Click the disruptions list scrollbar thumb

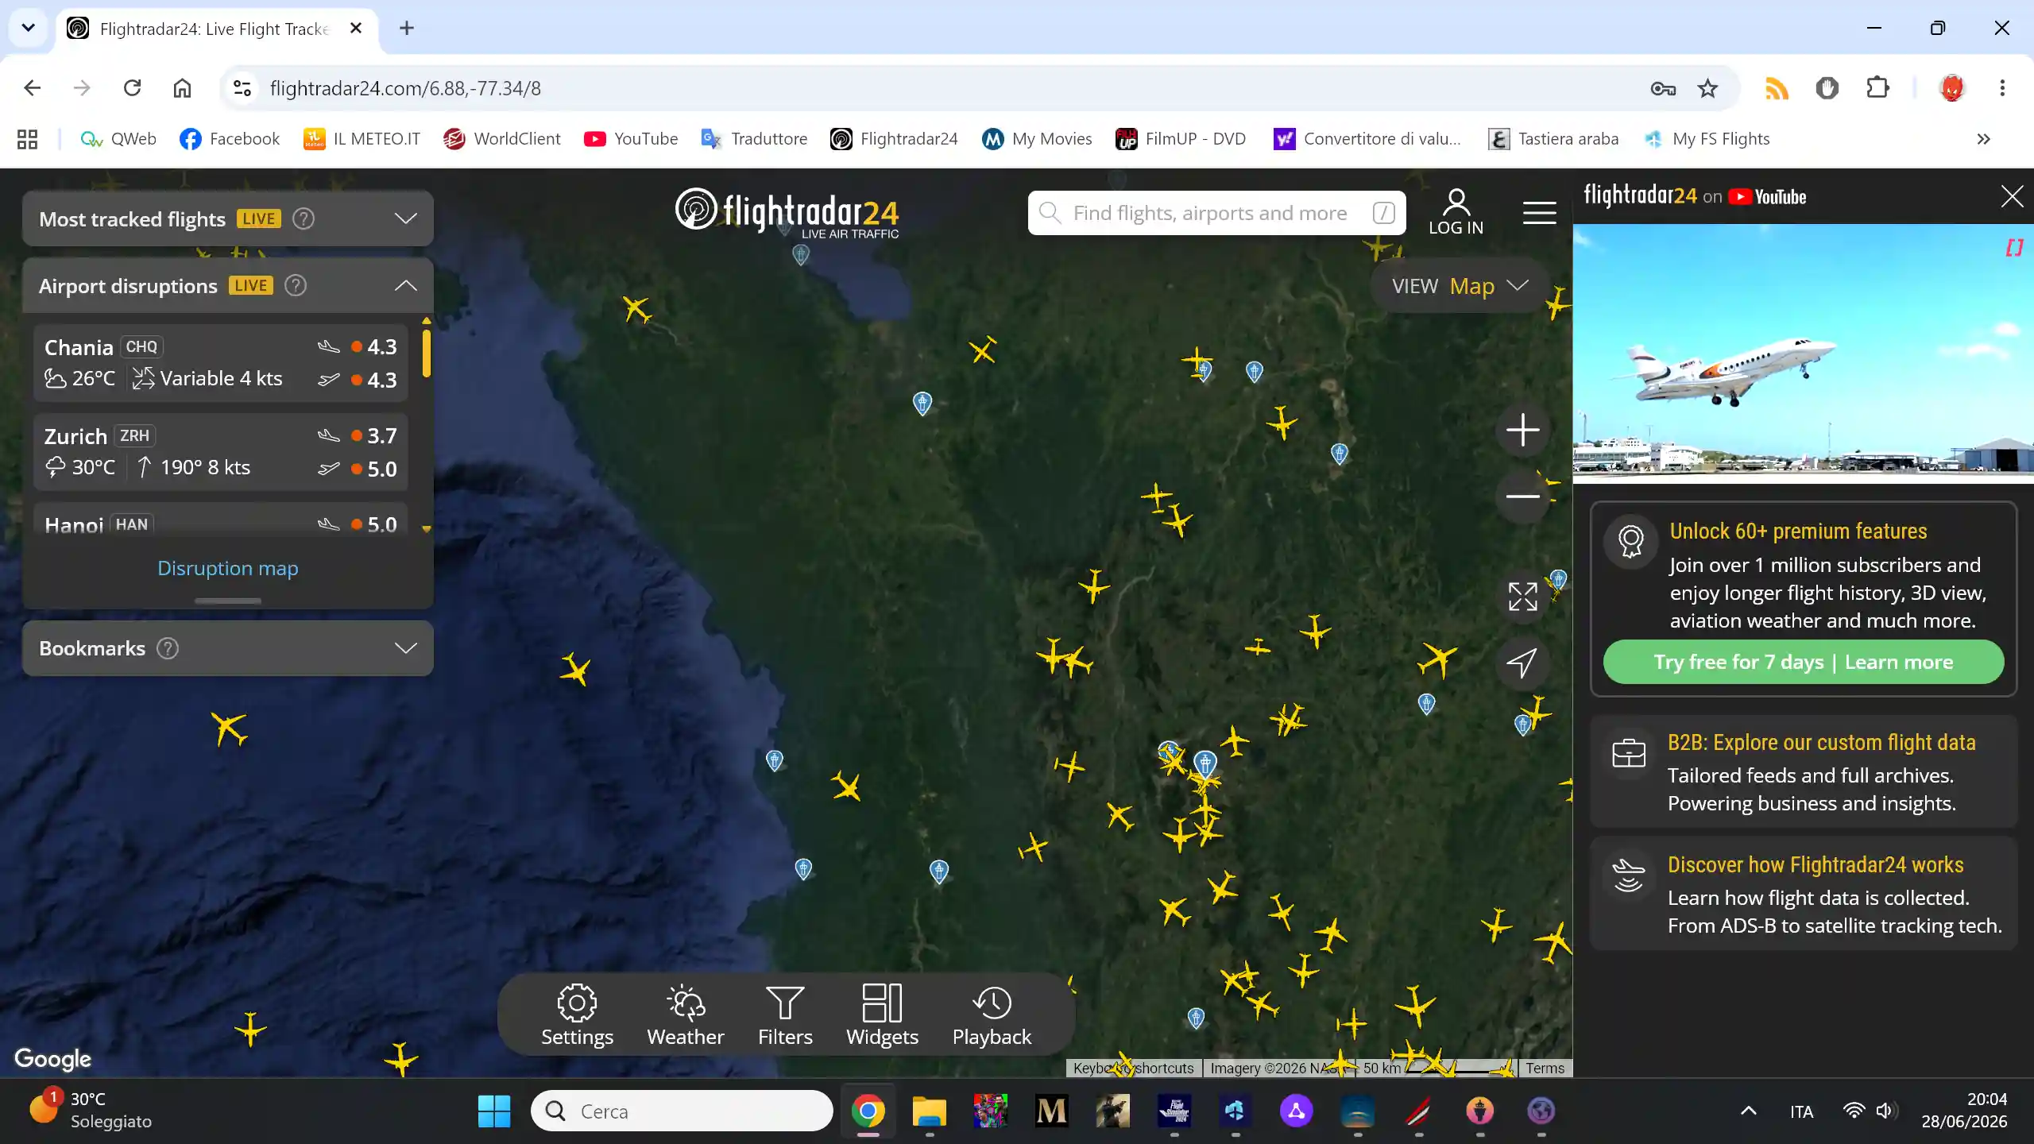(427, 353)
